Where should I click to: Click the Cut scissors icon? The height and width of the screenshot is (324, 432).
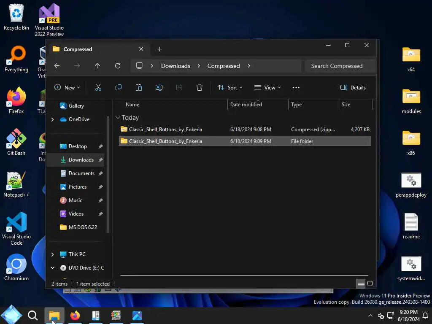tap(98, 88)
